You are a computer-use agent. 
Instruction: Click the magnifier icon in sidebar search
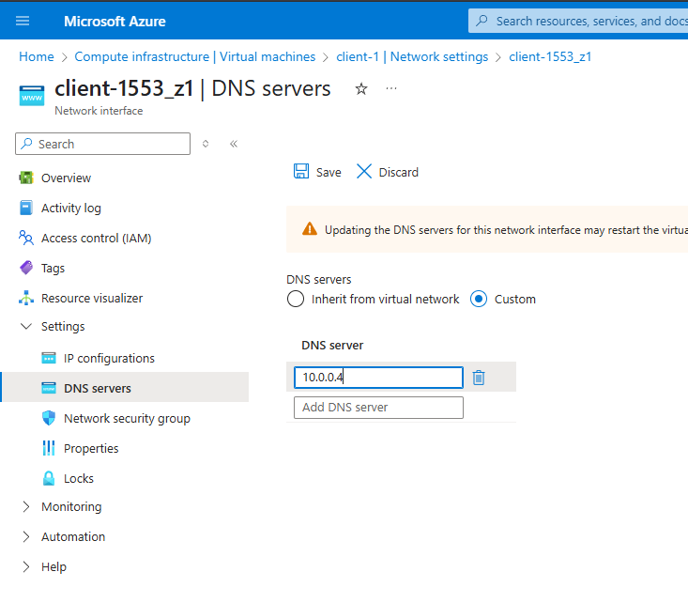(x=27, y=143)
